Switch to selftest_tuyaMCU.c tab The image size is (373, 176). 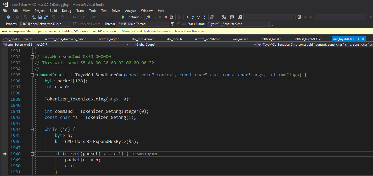pos(307,39)
